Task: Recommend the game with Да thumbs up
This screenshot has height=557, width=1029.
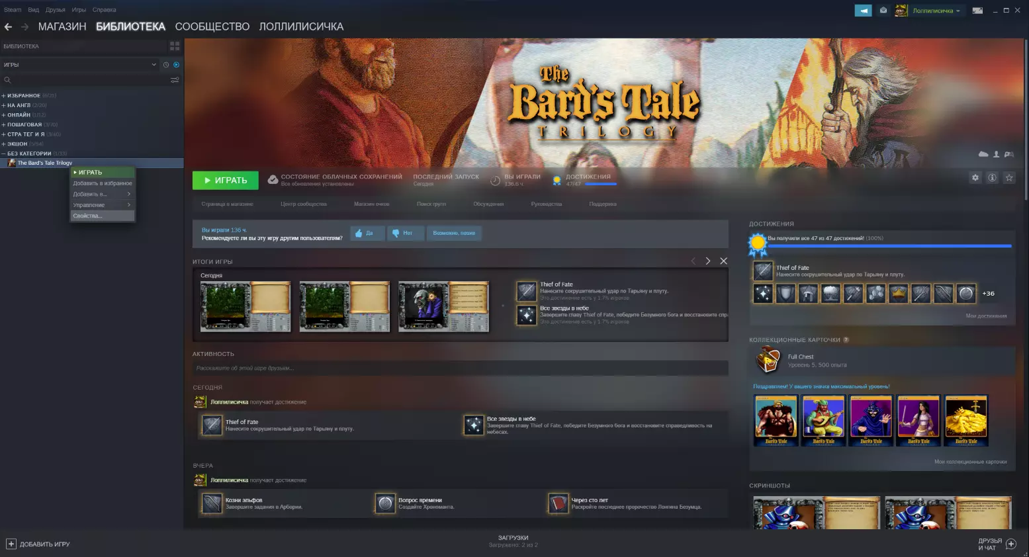Action: (x=367, y=233)
